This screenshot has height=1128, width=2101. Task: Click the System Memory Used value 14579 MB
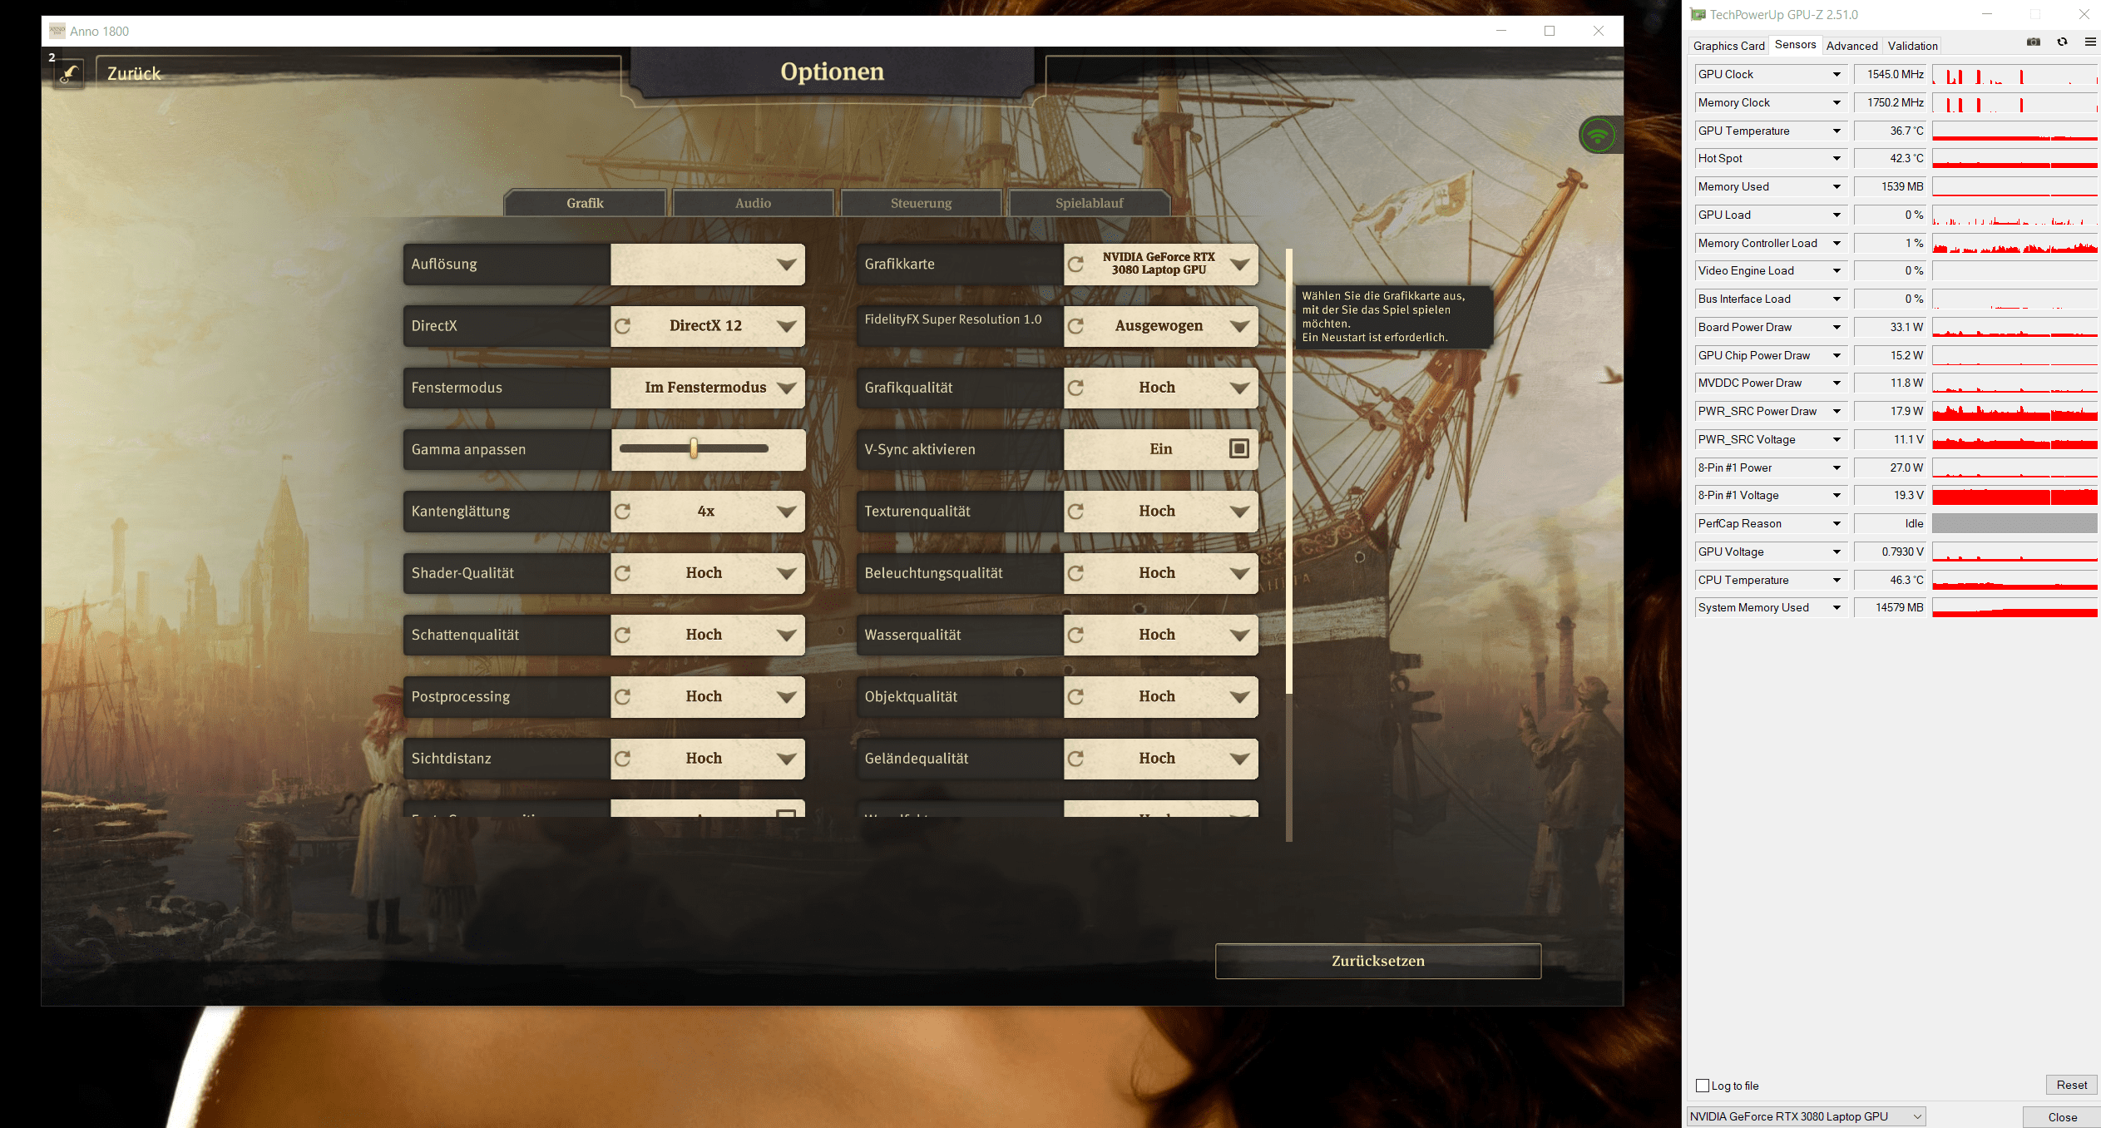click(1890, 608)
